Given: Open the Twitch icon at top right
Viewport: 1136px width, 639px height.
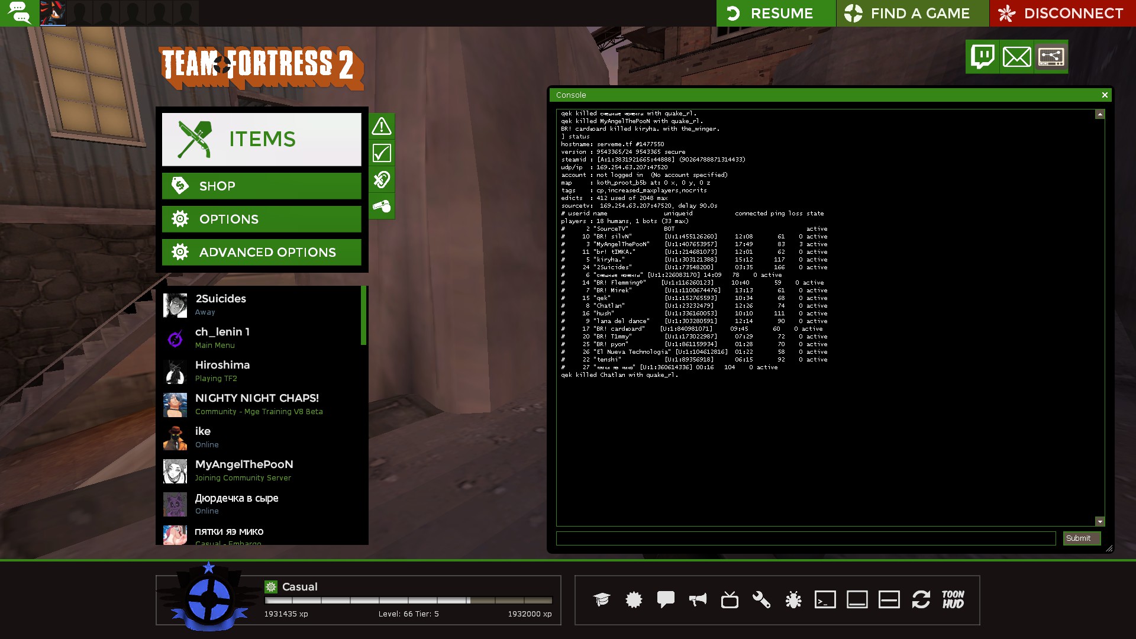Looking at the screenshot, I should point(983,57).
